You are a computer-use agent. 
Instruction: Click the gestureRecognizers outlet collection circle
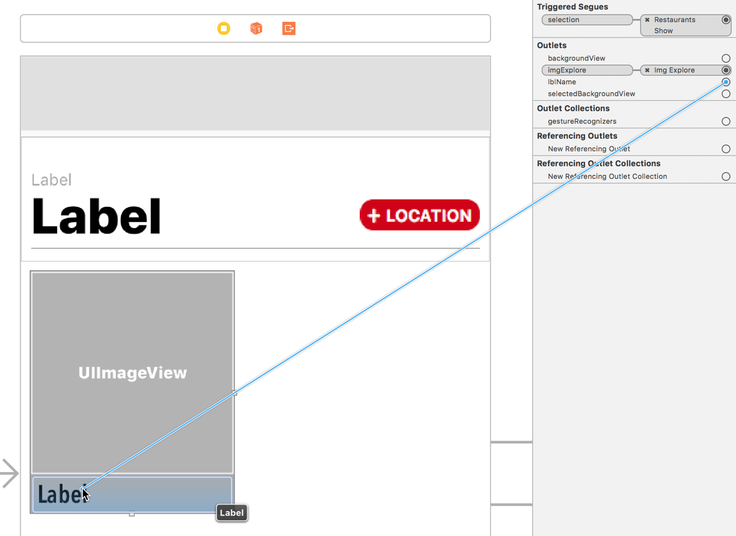[x=726, y=122]
